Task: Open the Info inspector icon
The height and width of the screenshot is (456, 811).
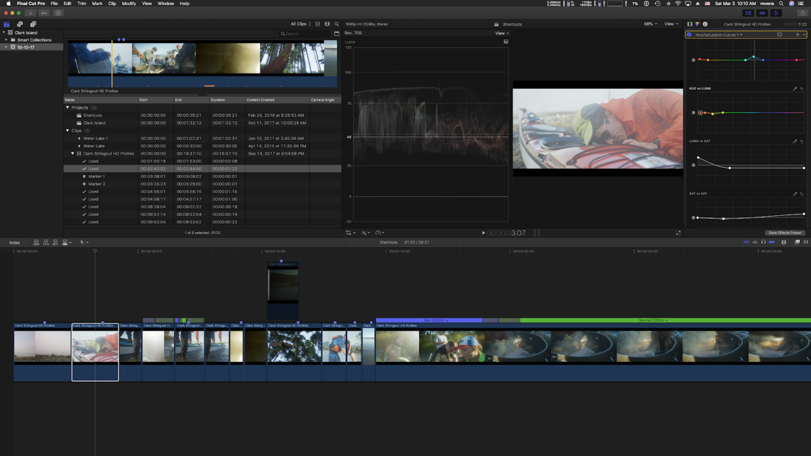Action: click(705, 24)
